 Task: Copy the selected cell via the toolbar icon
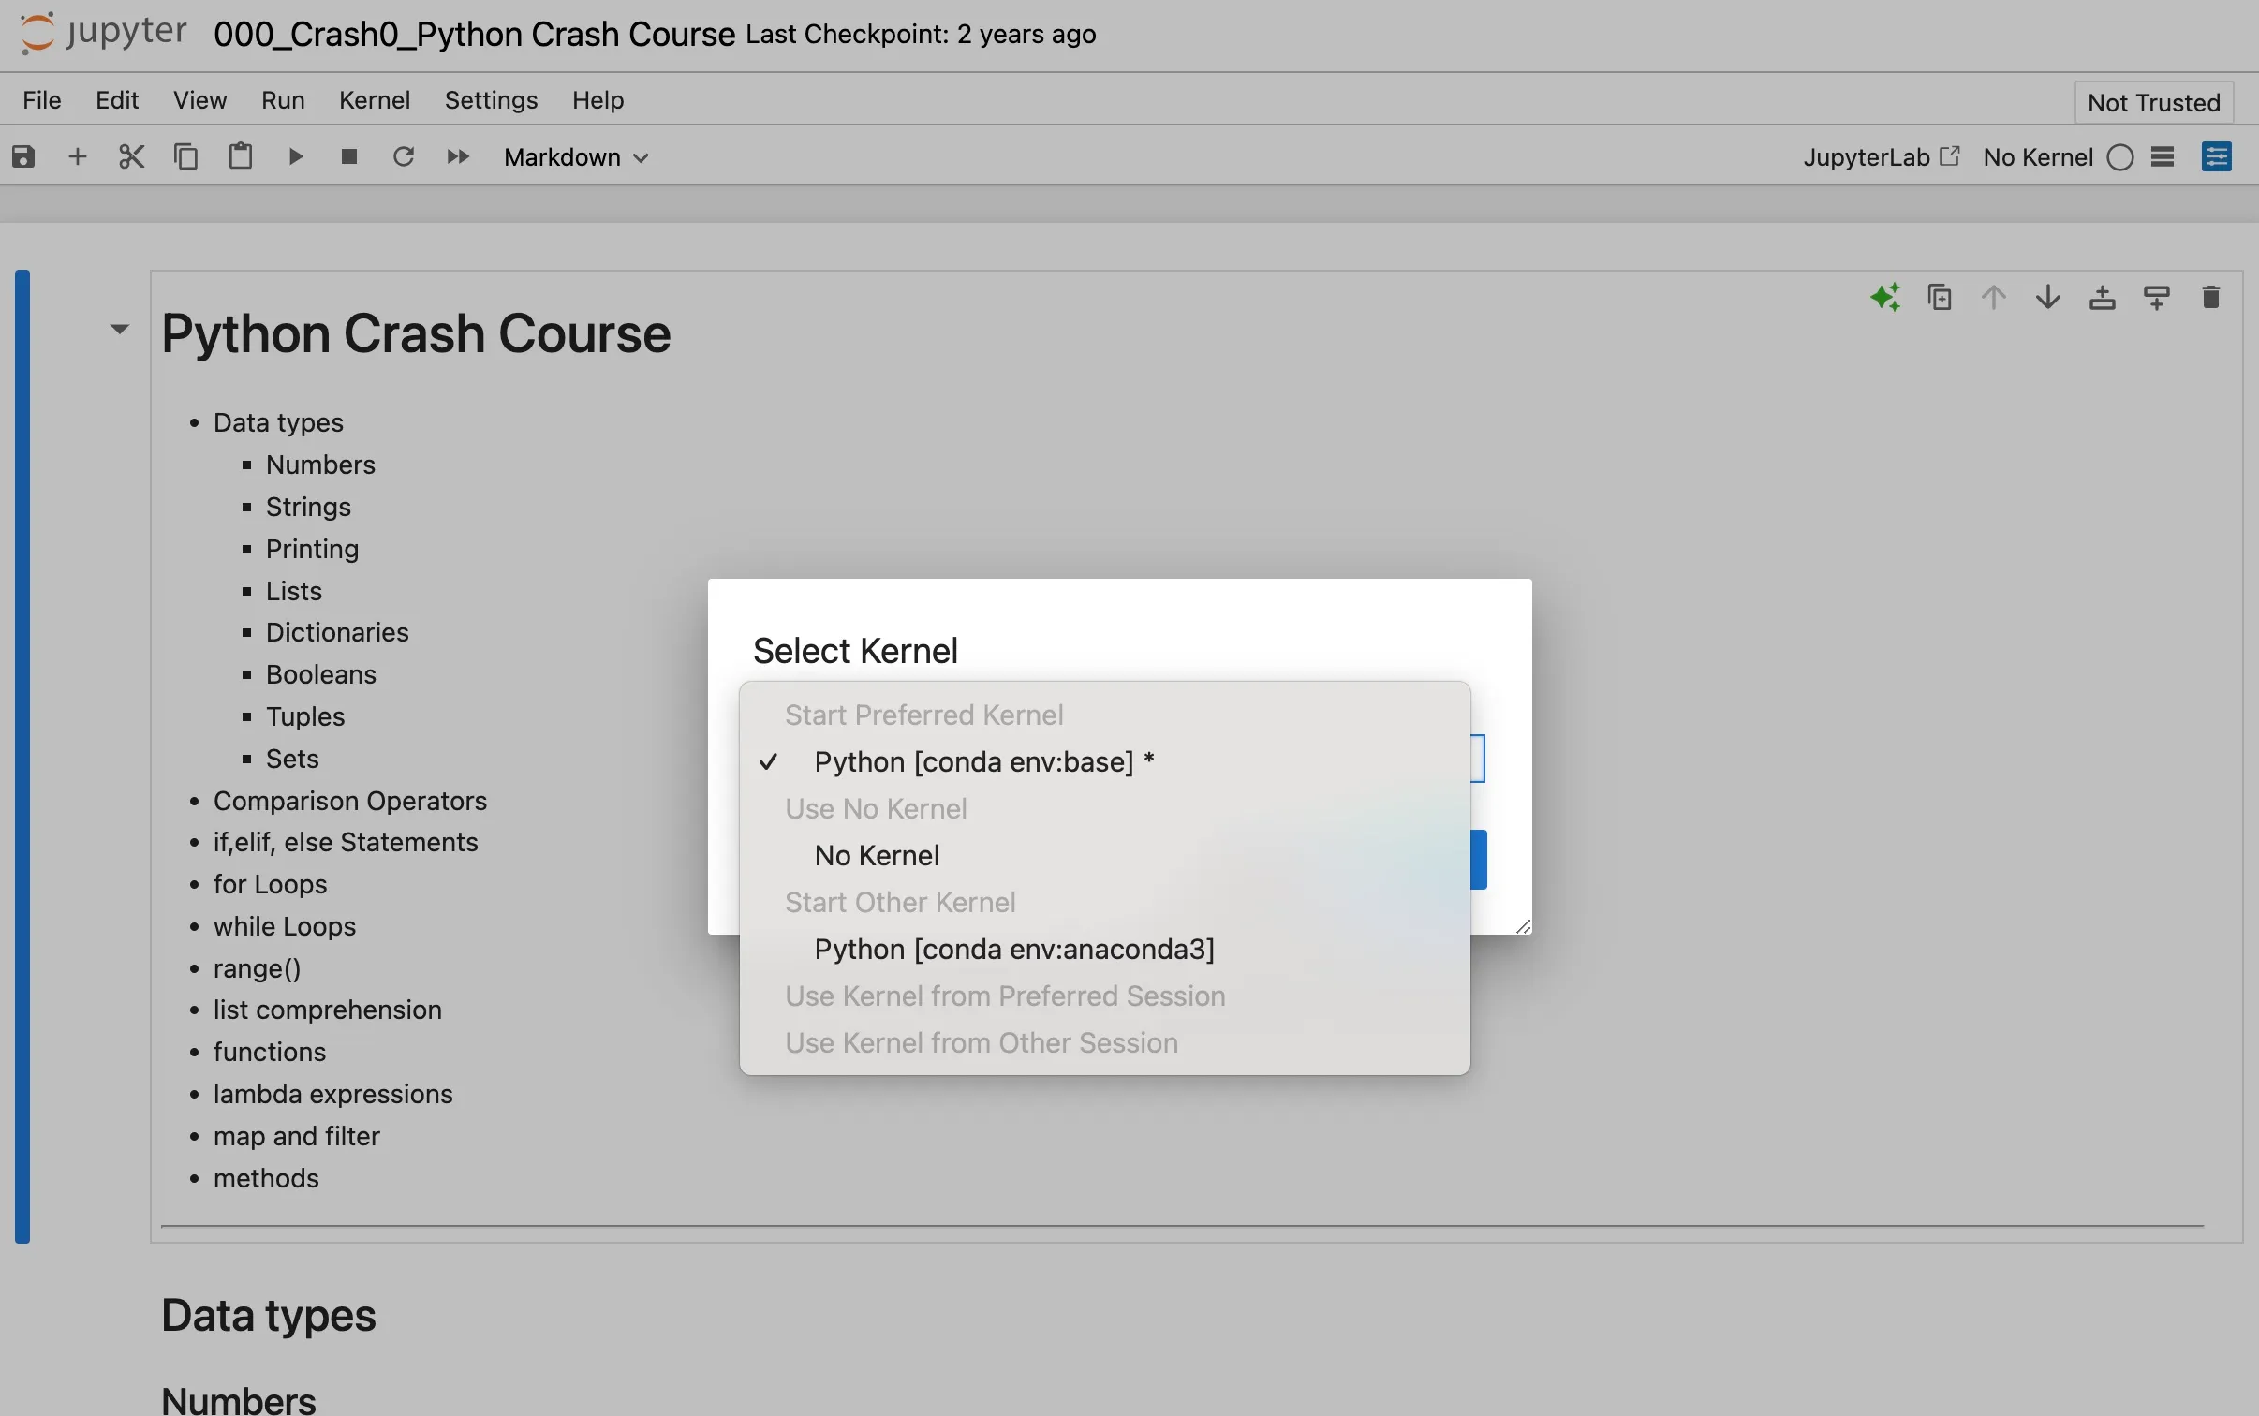186,156
